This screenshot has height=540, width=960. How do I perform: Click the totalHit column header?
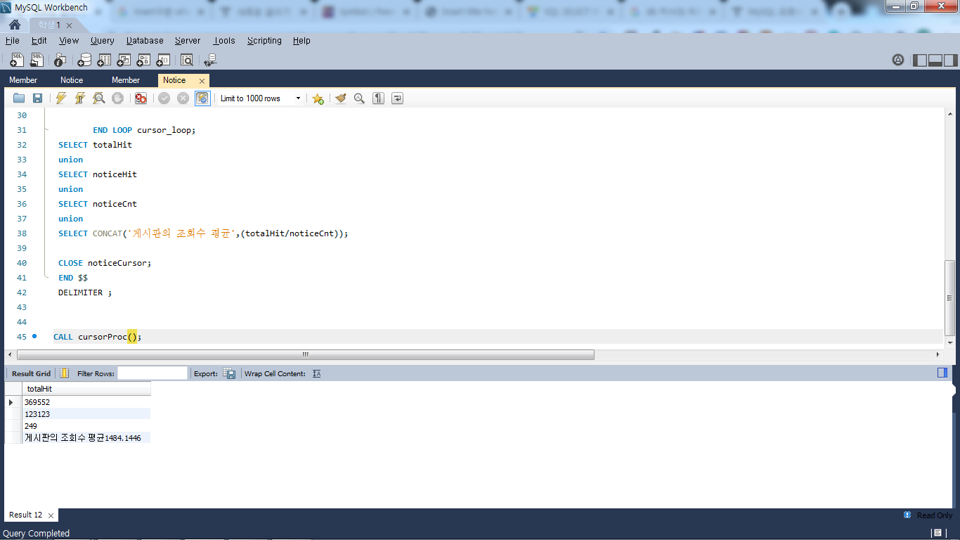[86, 389]
